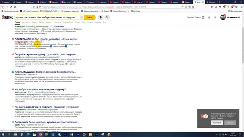Switch to the Картинки tab
Screen dimensions: 244x137
26,22
